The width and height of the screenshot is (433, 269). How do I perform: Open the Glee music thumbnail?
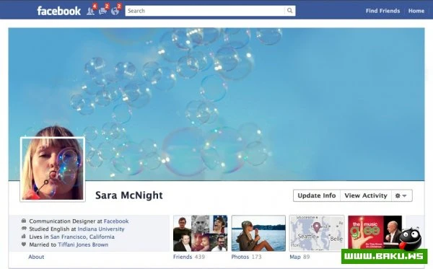[x=375, y=232]
